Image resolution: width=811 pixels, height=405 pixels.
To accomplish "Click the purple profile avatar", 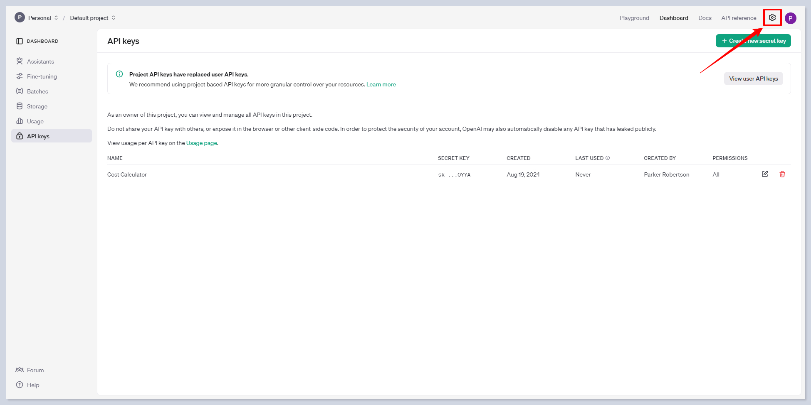I will (790, 18).
